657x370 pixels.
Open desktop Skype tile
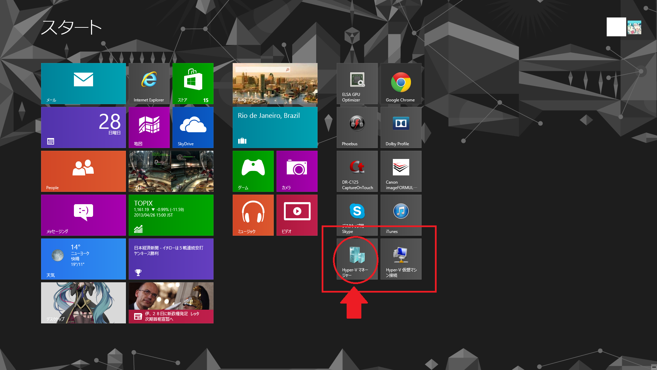tap(357, 215)
